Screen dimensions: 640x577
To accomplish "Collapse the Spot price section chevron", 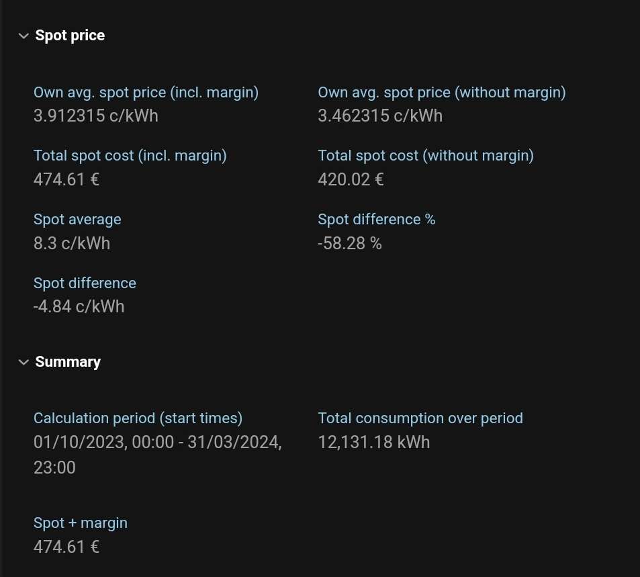I will point(24,36).
